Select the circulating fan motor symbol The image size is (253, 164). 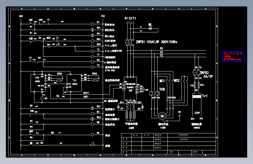pos(162,116)
